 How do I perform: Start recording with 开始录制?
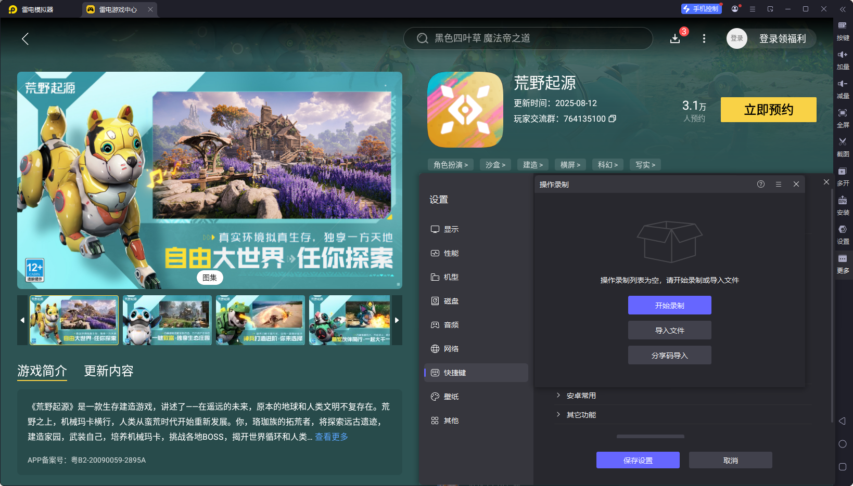(669, 305)
